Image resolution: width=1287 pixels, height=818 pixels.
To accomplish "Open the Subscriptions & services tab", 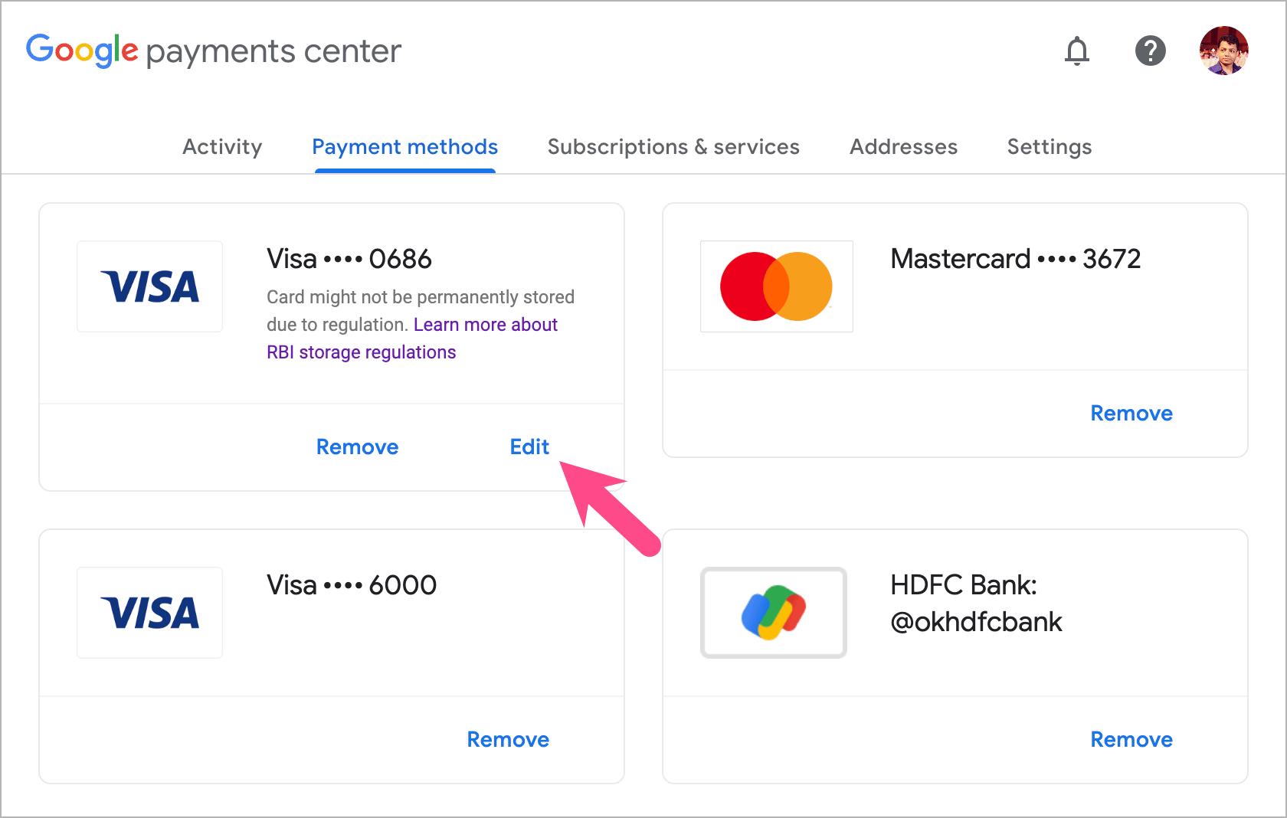I will [673, 146].
